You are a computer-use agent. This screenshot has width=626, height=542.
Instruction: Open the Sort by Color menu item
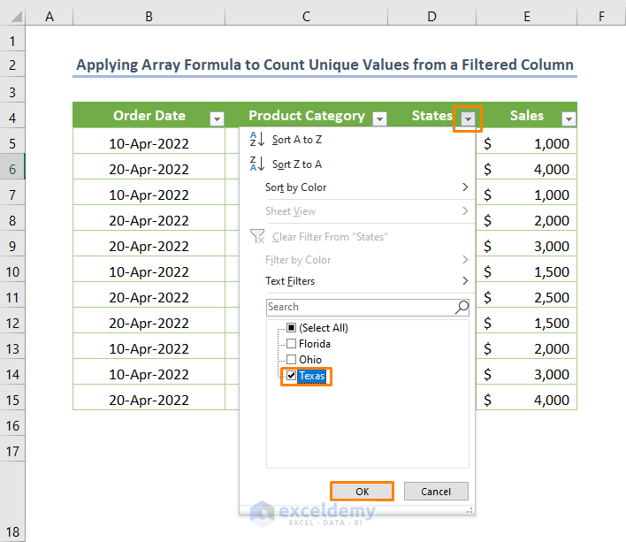pos(357,187)
